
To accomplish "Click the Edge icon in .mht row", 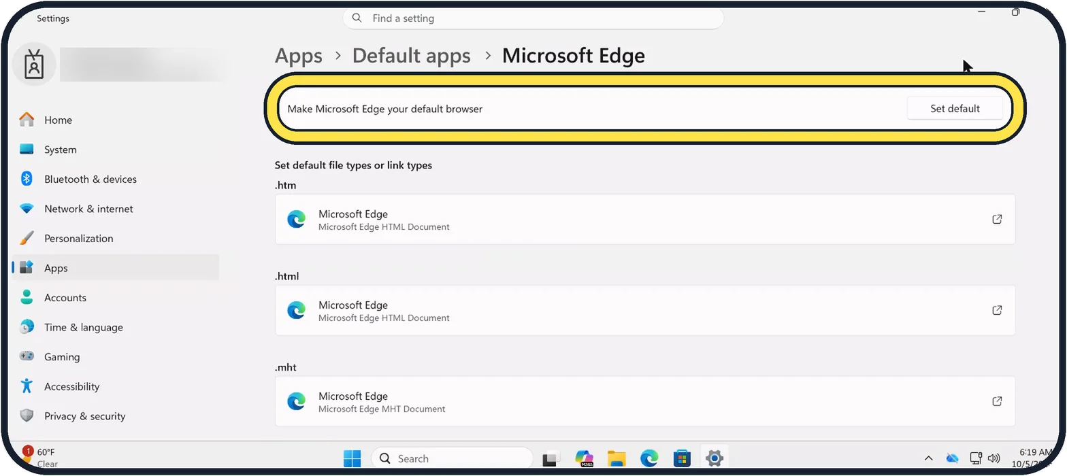I will coord(296,401).
